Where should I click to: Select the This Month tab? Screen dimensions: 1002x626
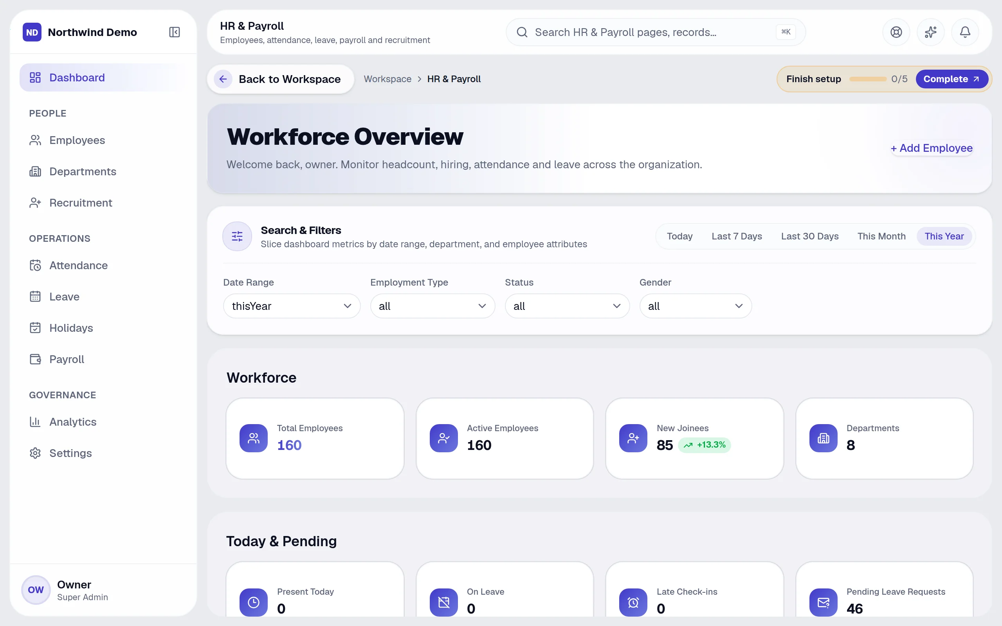pos(881,236)
